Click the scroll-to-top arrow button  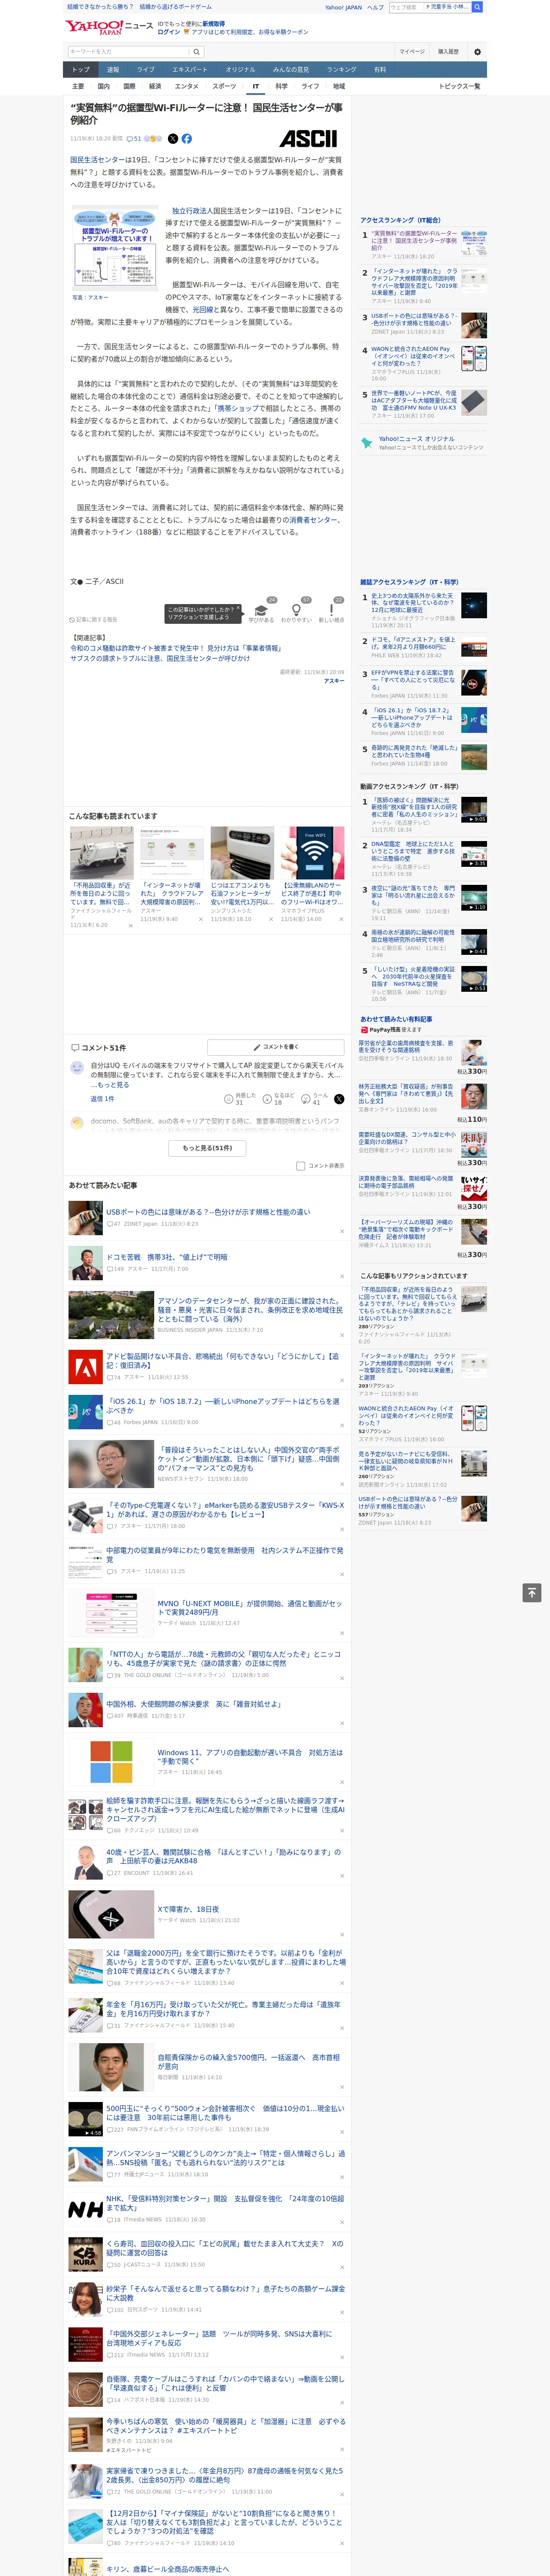pos(532,1593)
